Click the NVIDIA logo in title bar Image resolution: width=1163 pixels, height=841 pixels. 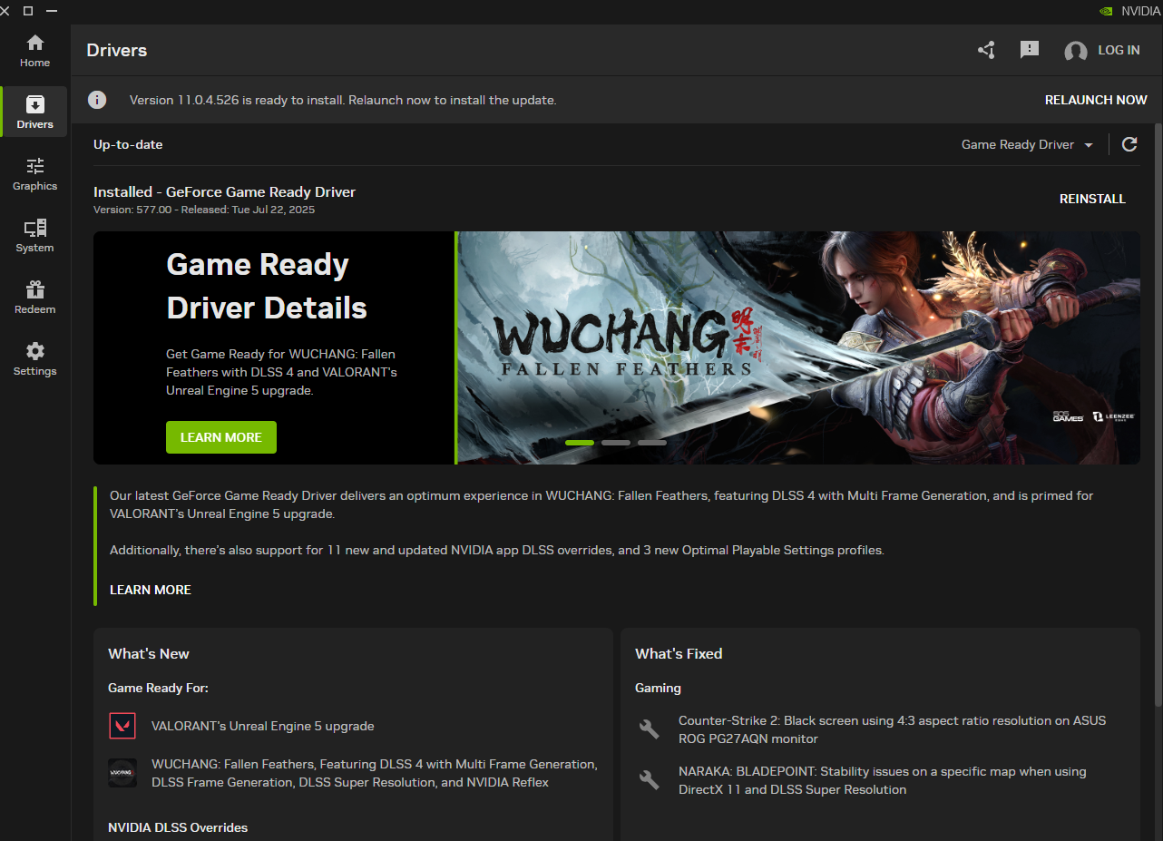(x=1107, y=12)
